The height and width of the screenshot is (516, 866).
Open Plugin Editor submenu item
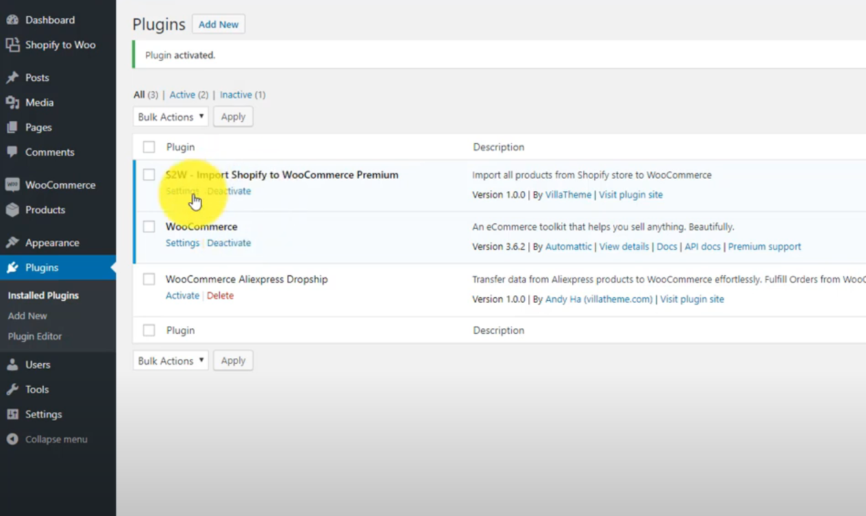click(35, 336)
